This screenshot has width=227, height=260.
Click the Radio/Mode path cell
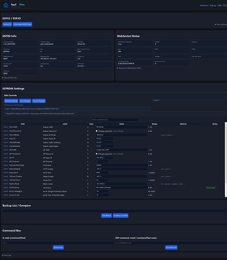pyautogui.click(x=14, y=184)
